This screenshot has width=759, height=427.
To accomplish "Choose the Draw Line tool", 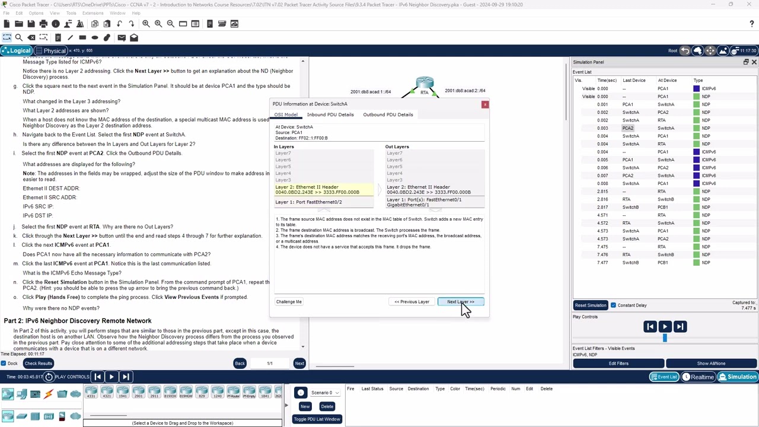I will [70, 37].
